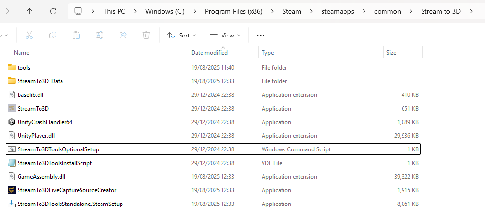Open the Sort dropdown menu
485x223 pixels.
coord(182,35)
